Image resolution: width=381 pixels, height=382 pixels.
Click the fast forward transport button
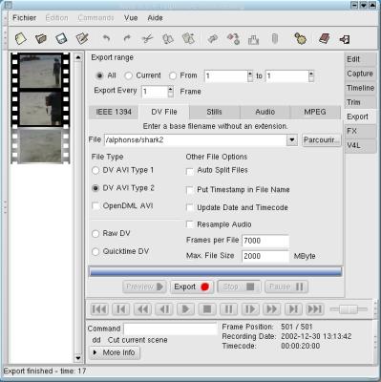point(271,309)
